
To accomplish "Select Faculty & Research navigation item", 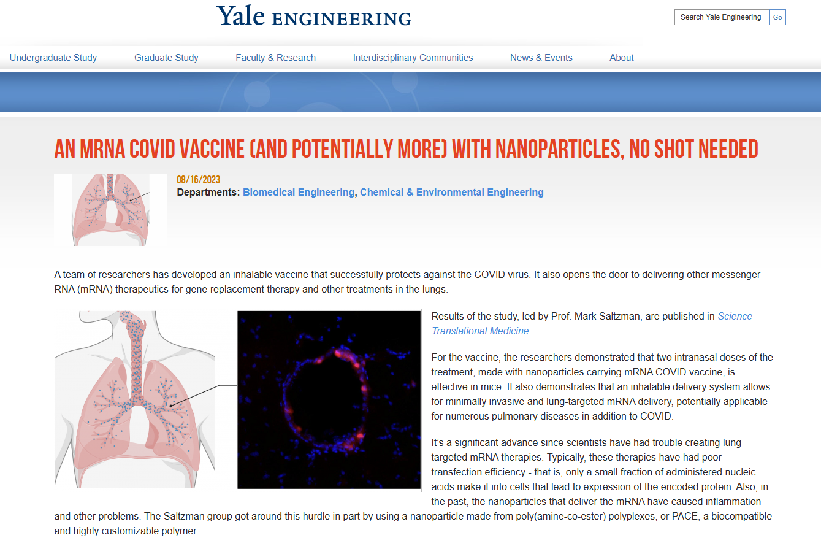I will pyautogui.click(x=275, y=58).
